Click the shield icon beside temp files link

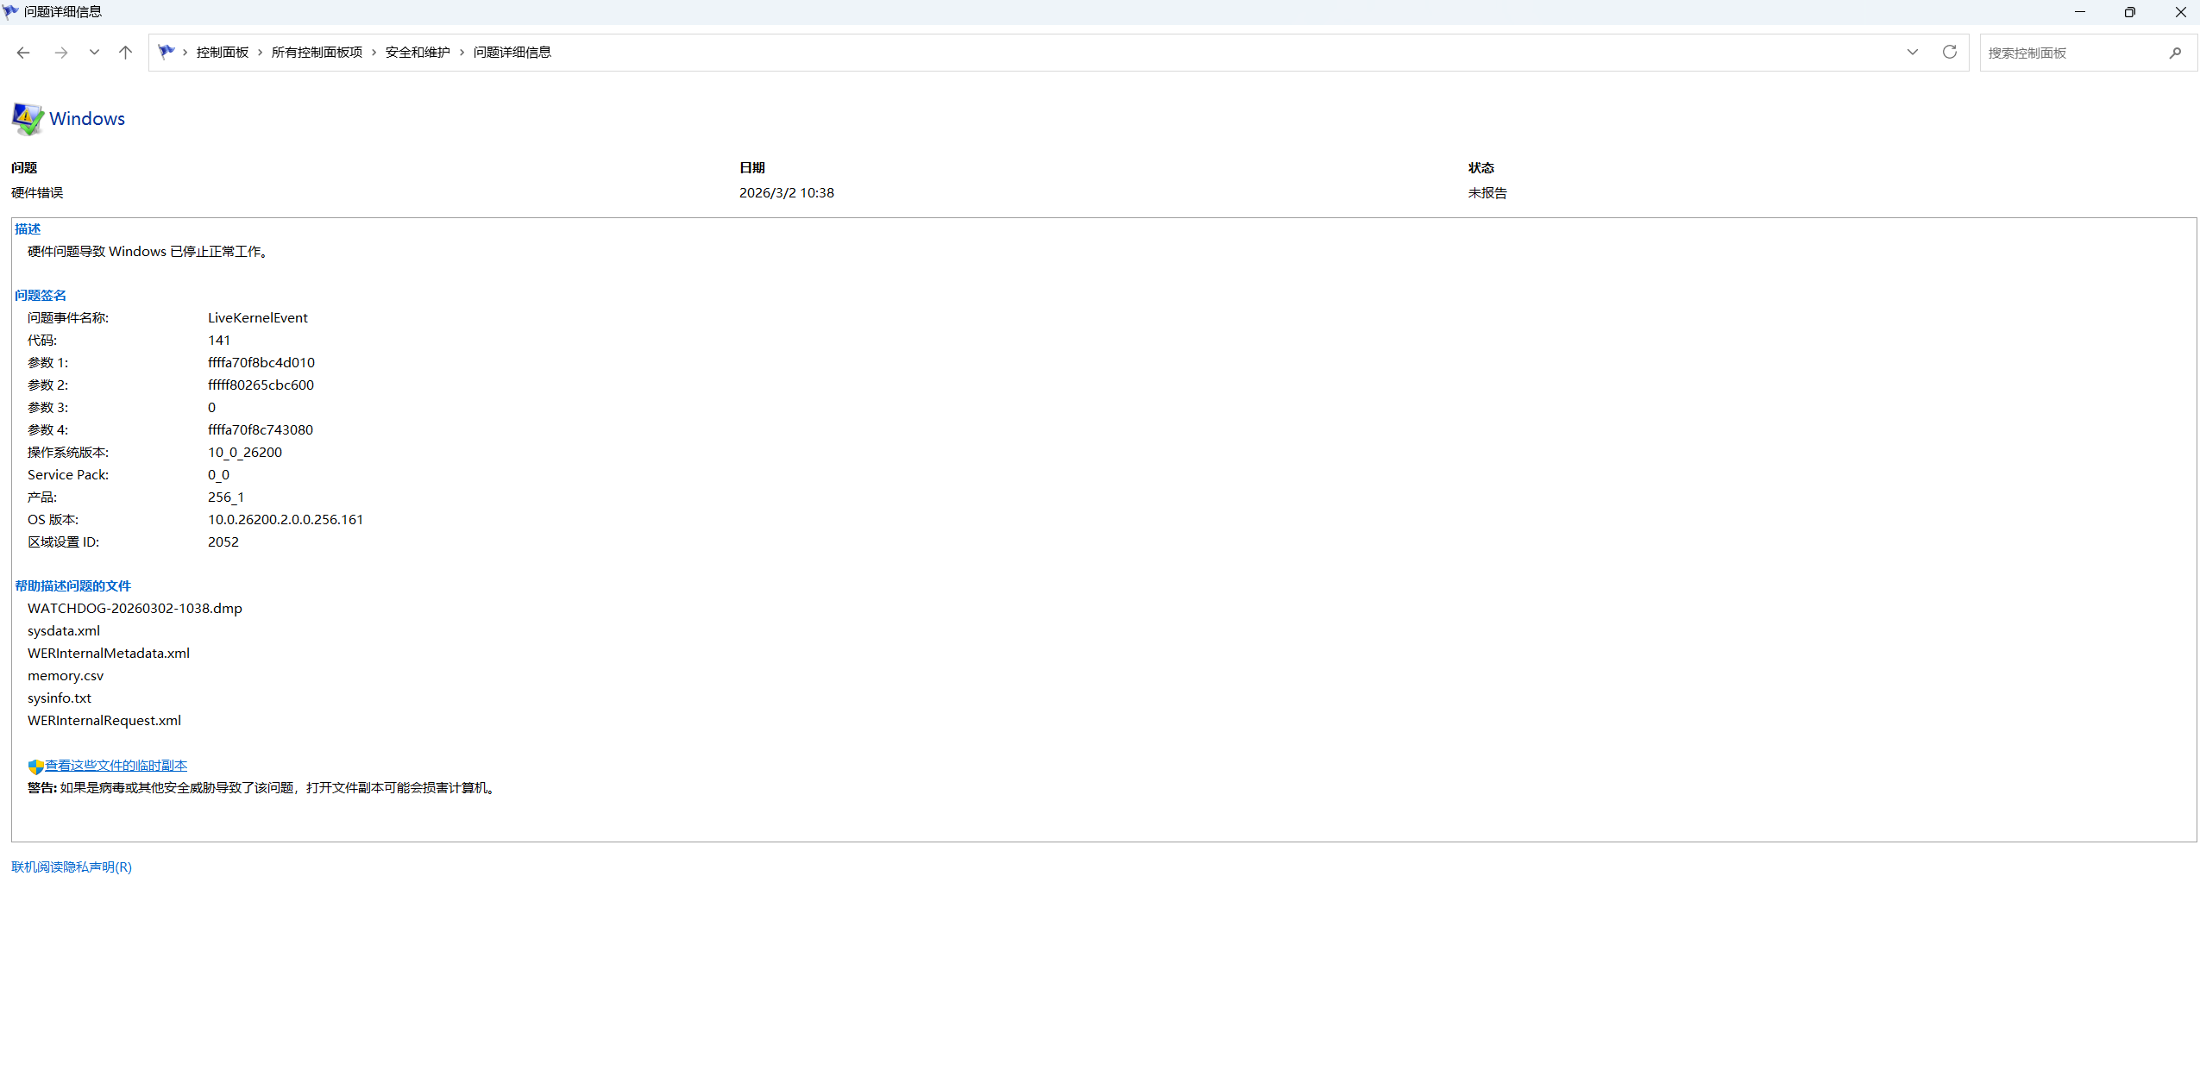coord(35,767)
